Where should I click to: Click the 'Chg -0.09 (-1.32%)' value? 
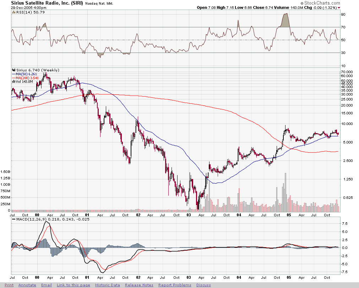coord(321,7)
